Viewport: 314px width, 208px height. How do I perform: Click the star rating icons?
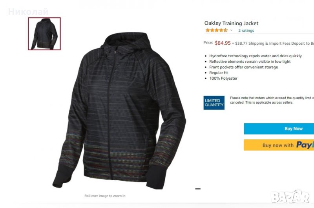pyautogui.click(x=217, y=30)
